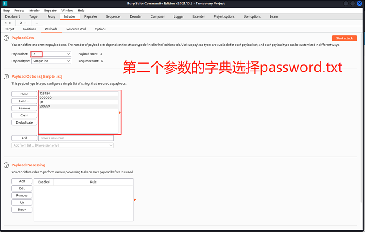The height and width of the screenshot is (233, 365).
Task: Switch to the Proxy tab
Action: point(51,17)
